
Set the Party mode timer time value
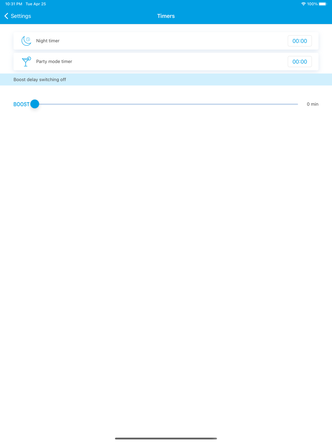point(299,62)
